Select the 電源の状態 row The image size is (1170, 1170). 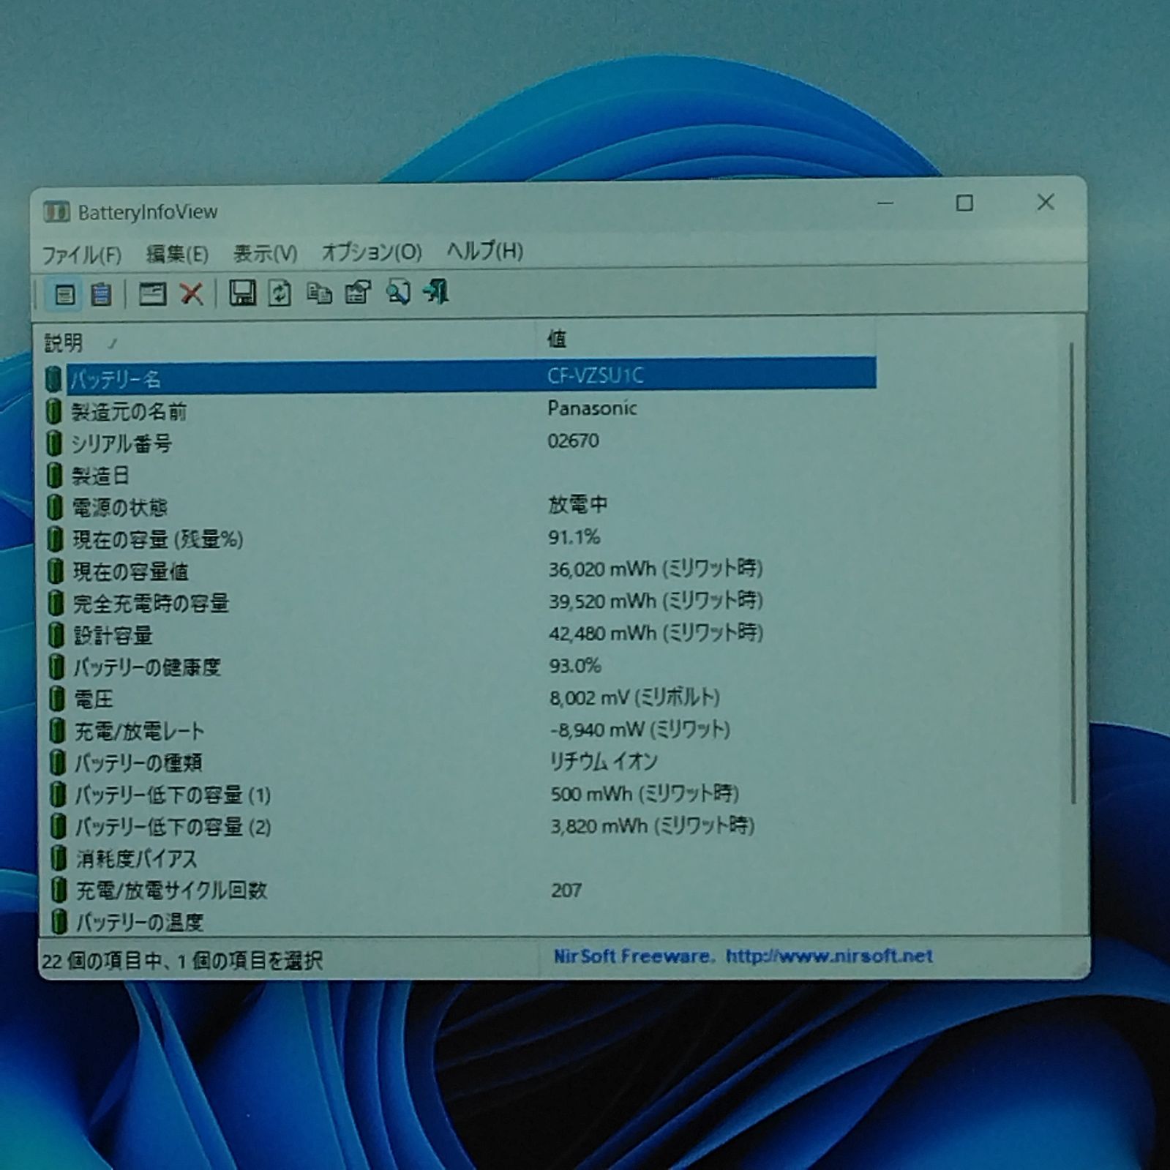461,506
